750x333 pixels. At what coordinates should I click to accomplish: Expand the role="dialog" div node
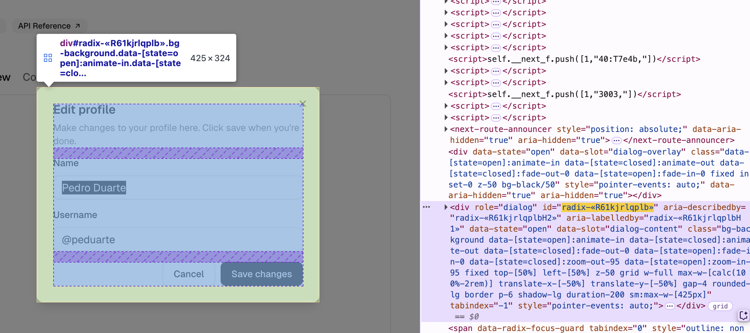[446, 207]
